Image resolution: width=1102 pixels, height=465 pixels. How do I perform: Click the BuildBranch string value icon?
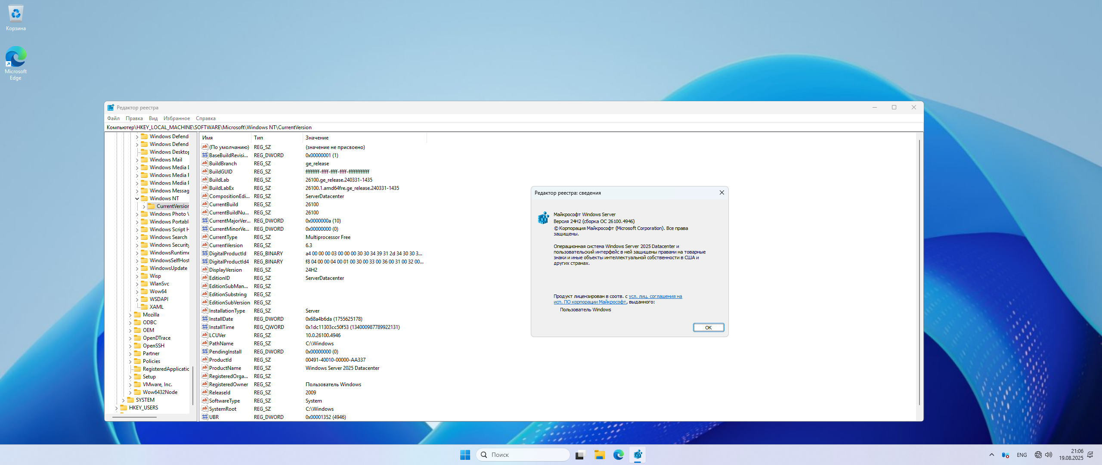[205, 163]
